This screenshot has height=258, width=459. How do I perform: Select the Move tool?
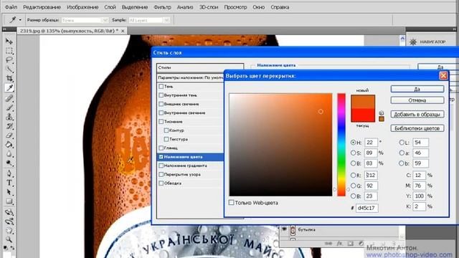click(9, 42)
